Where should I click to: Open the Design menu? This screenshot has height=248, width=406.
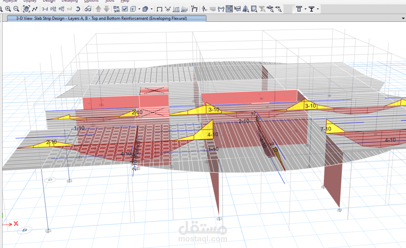pos(49,1)
